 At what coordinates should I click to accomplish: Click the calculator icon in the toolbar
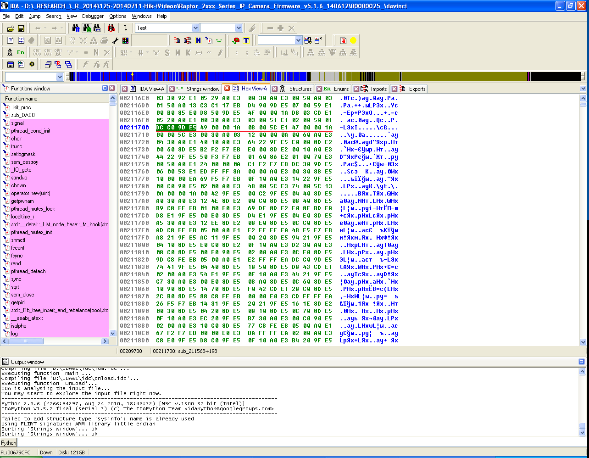(10, 64)
